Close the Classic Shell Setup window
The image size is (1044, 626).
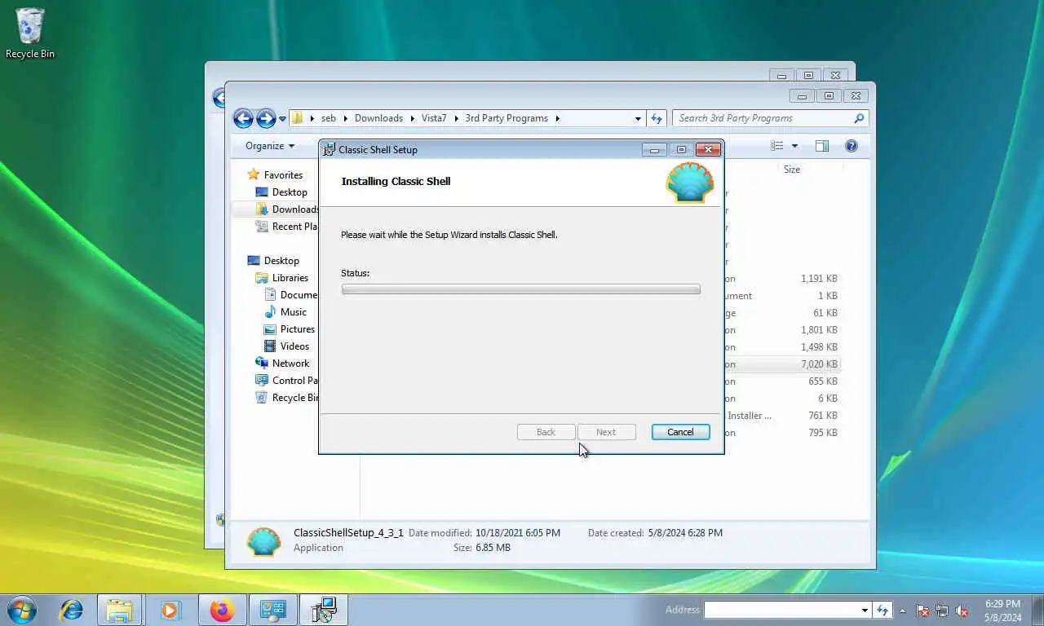tap(708, 149)
